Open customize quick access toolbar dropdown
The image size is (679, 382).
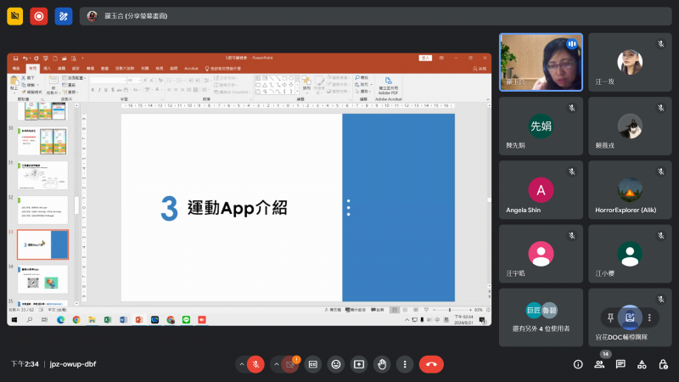(x=82, y=58)
